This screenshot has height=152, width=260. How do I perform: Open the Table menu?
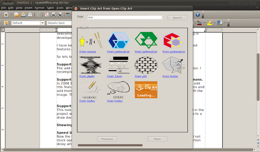click(x=50, y=8)
